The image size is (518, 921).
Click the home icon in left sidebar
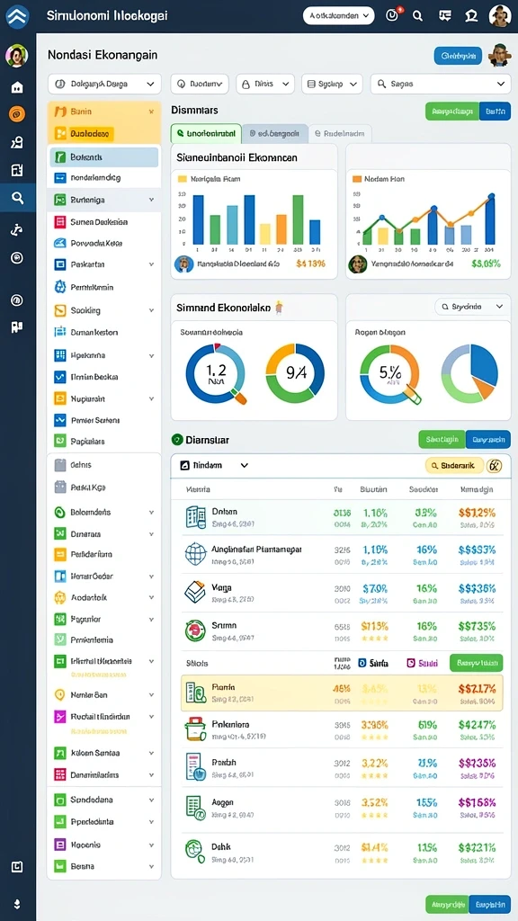[17, 87]
